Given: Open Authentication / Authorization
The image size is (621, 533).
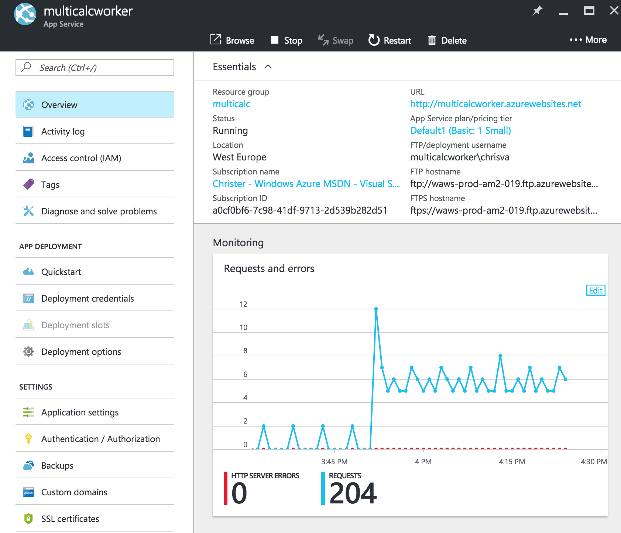Looking at the screenshot, I should pyautogui.click(x=95, y=439).
